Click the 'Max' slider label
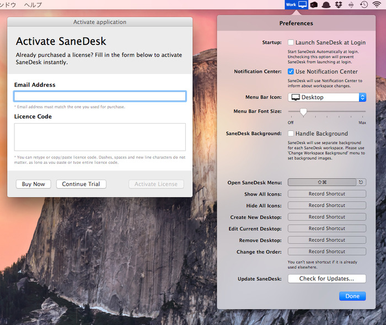386x325 pixels. [x=362, y=123]
